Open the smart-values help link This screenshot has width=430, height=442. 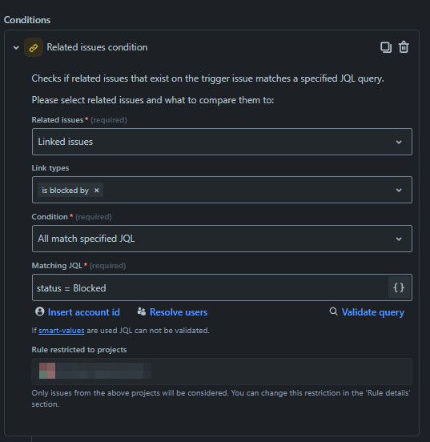coord(61,331)
